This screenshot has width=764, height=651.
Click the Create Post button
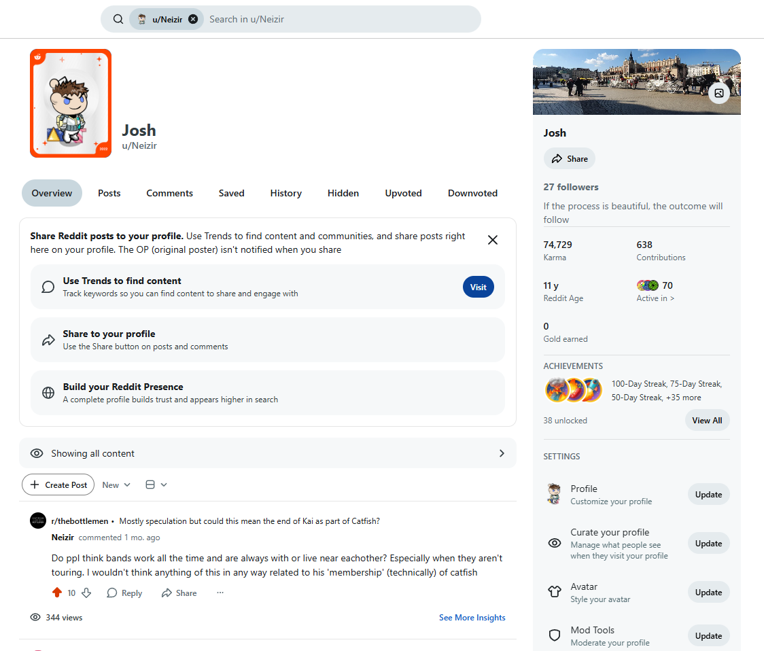click(x=58, y=485)
